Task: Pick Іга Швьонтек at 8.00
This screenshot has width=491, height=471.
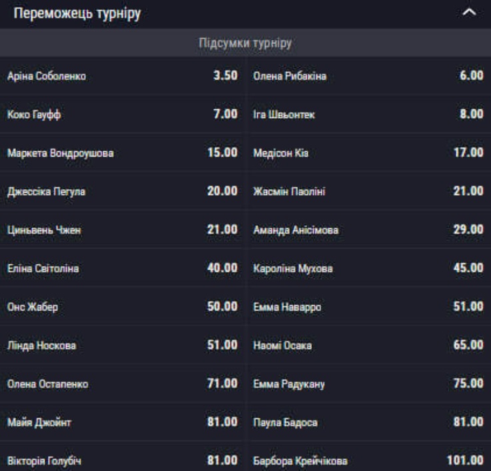Action: click(x=368, y=115)
